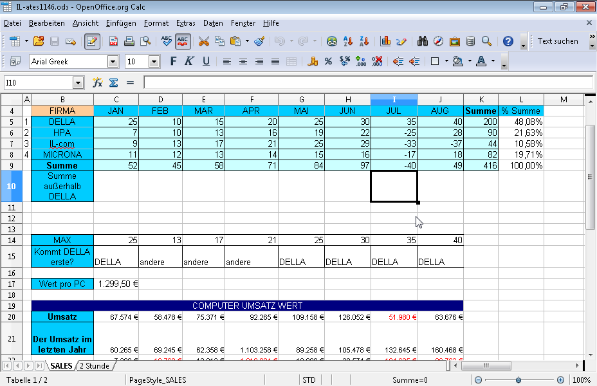Run the spellcheck icon

[167, 41]
